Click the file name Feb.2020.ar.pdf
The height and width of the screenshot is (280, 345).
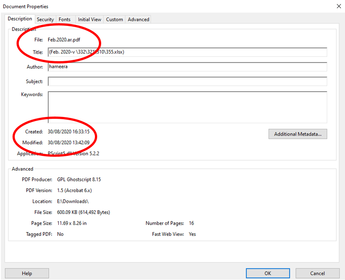point(65,40)
